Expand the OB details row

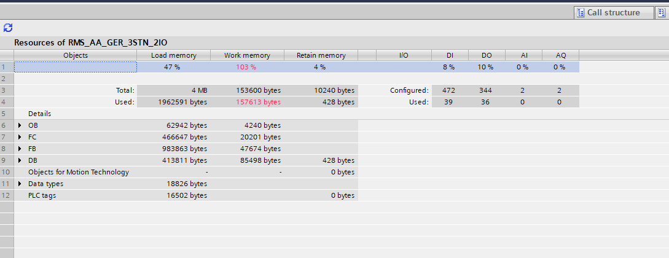pos(20,125)
